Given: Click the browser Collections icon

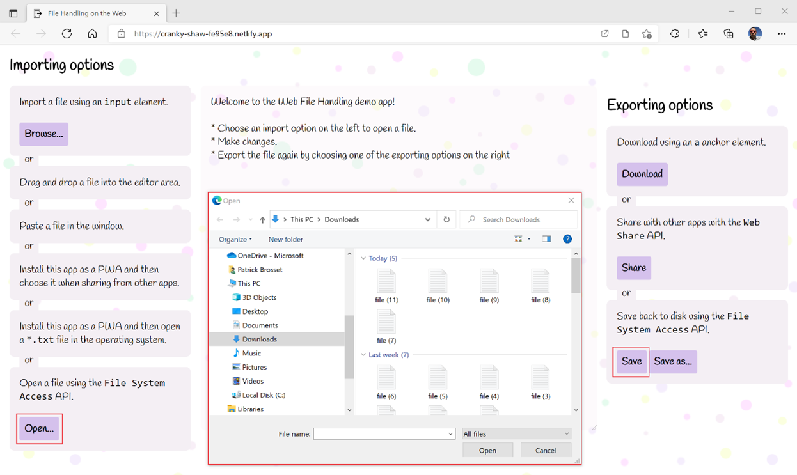Looking at the screenshot, I should click(x=729, y=34).
